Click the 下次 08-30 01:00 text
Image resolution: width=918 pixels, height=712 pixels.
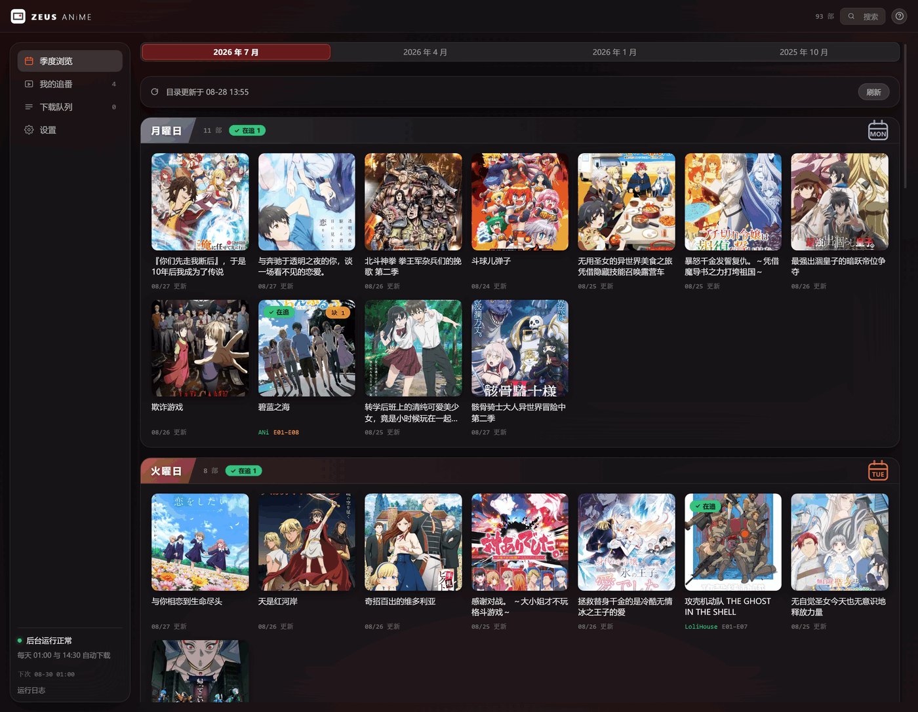click(46, 674)
